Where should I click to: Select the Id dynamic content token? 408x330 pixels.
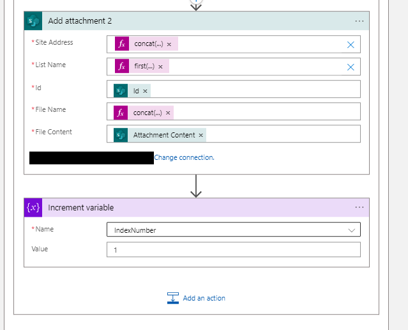(x=132, y=91)
